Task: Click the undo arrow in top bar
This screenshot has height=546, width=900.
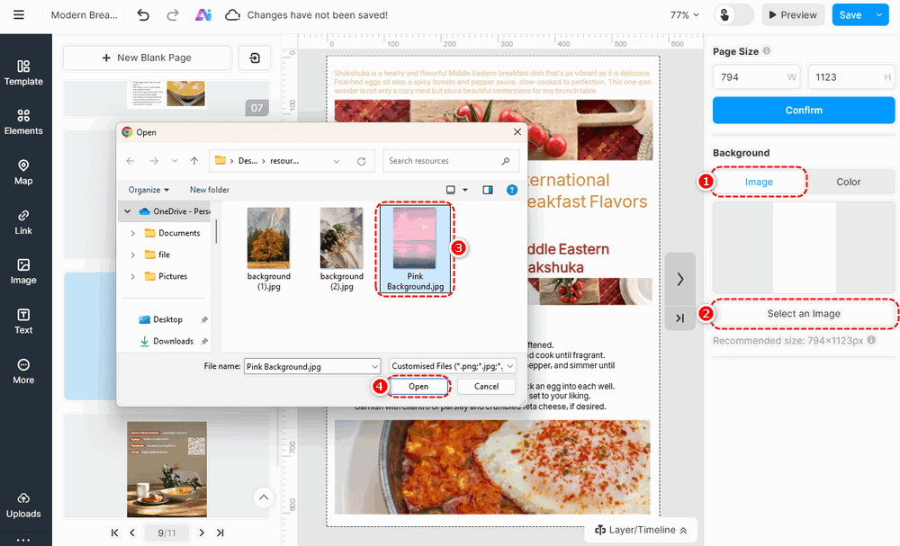Action: 143,15
